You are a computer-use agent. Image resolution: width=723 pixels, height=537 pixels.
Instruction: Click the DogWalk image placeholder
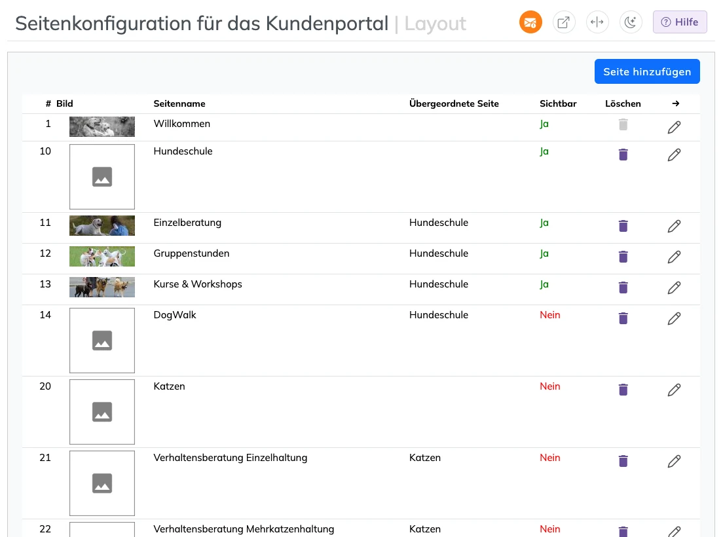[102, 341]
